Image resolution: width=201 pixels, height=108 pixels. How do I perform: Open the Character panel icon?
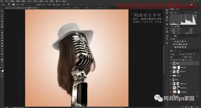coord(167,36)
